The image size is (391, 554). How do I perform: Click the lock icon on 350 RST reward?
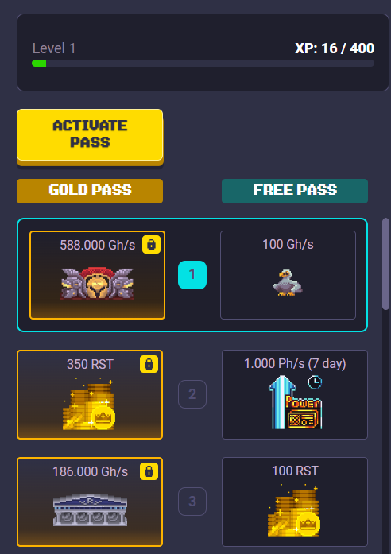tap(149, 364)
